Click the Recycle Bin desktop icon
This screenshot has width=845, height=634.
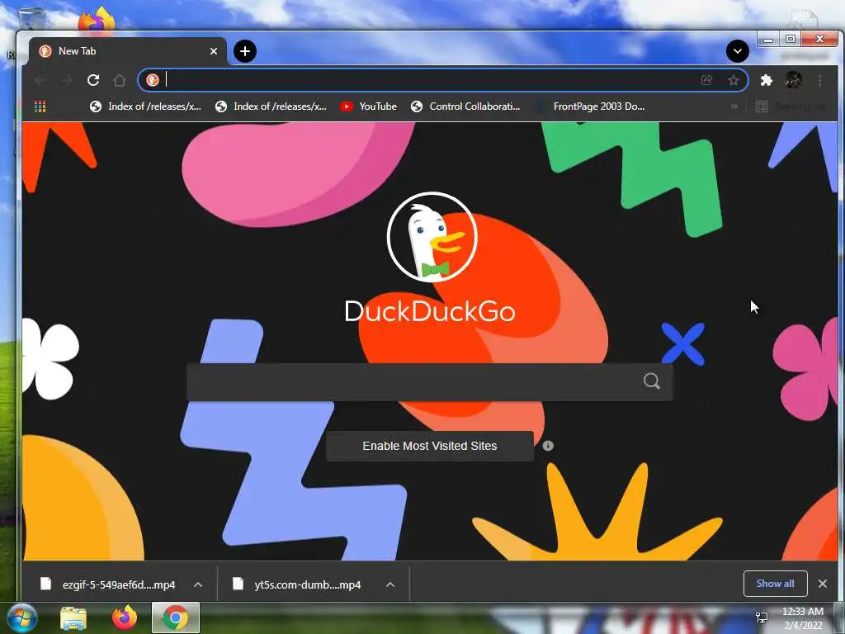click(31, 19)
